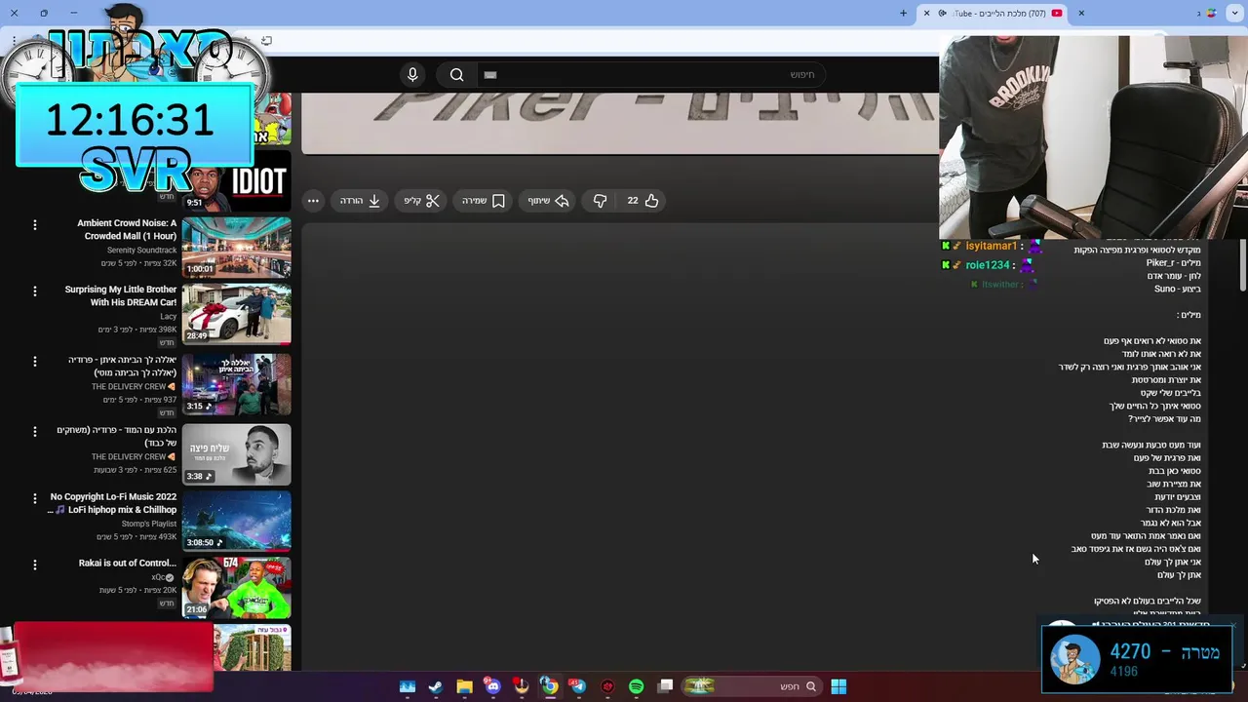Viewport: 1248px width, 702px height.
Task: Open the red circular app in taskbar
Action: [x=608, y=686]
